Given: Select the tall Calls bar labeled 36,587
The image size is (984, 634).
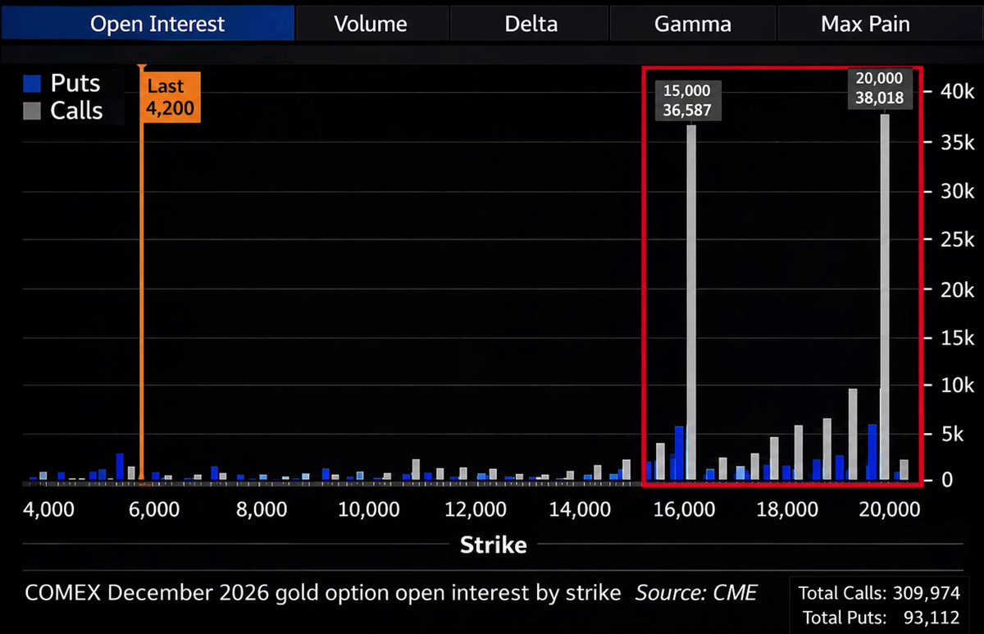Looking at the screenshot, I should click(691, 304).
